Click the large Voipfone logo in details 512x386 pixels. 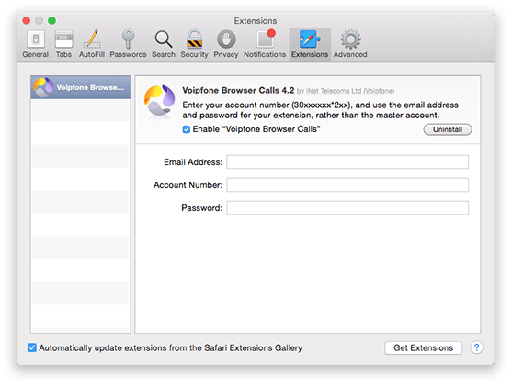click(160, 100)
